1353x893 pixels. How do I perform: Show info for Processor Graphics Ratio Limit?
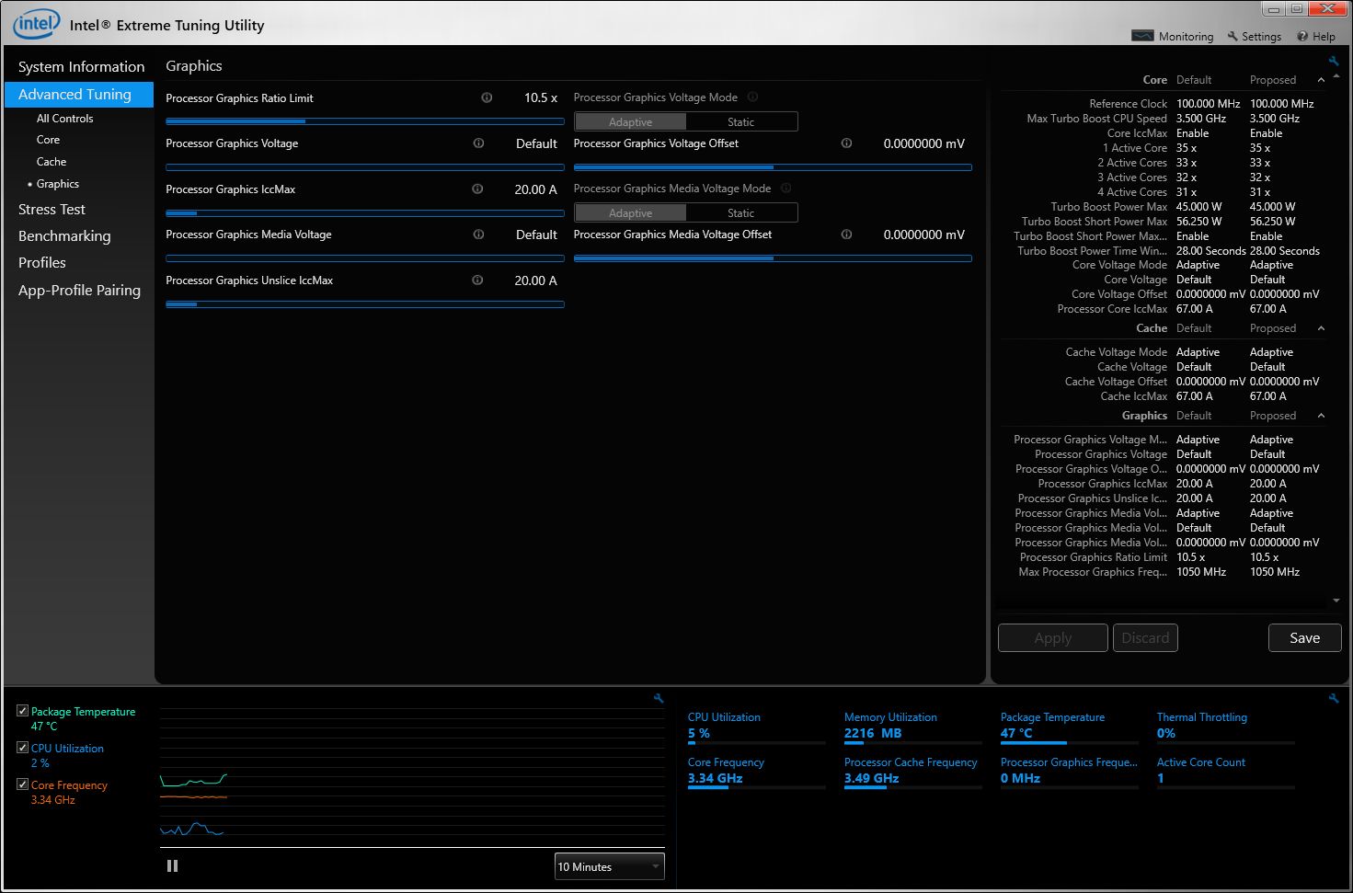pos(487,97)
